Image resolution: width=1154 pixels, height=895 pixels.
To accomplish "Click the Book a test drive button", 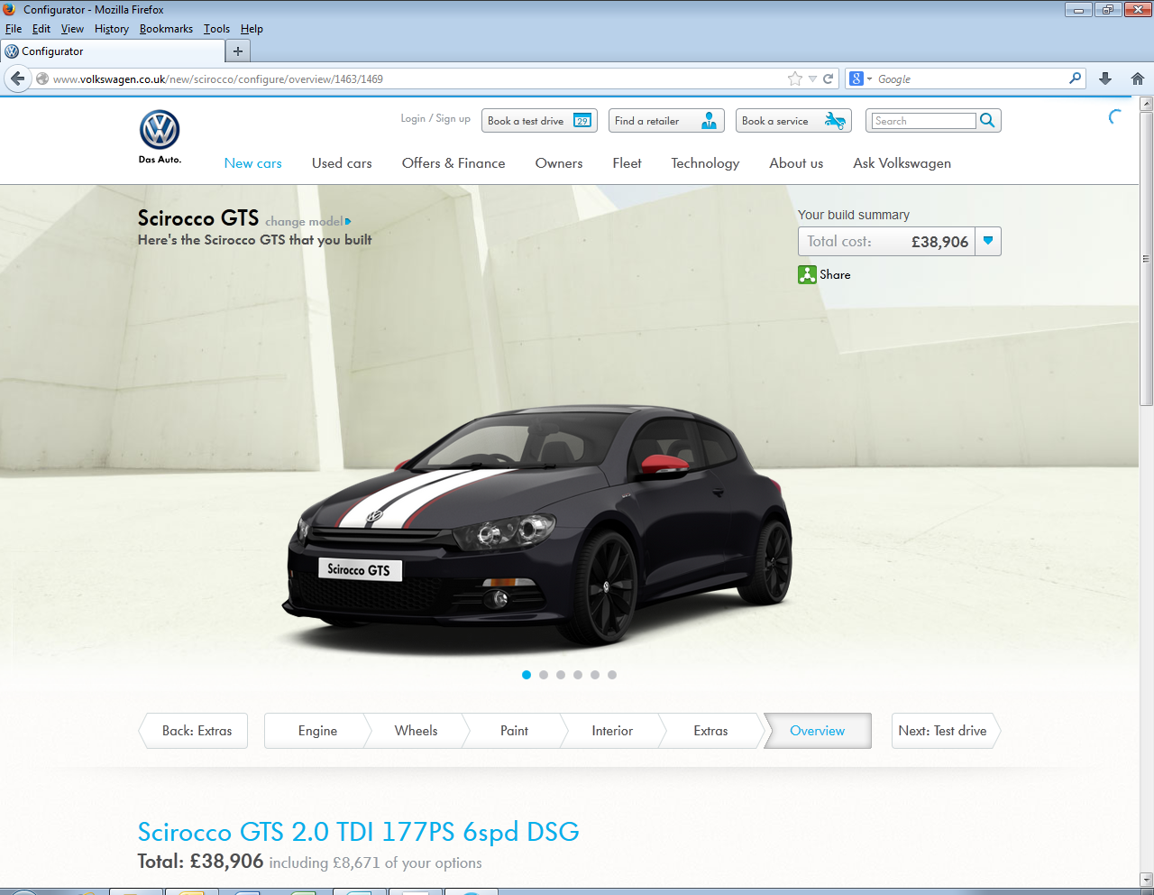I will (x=539, y=121).
